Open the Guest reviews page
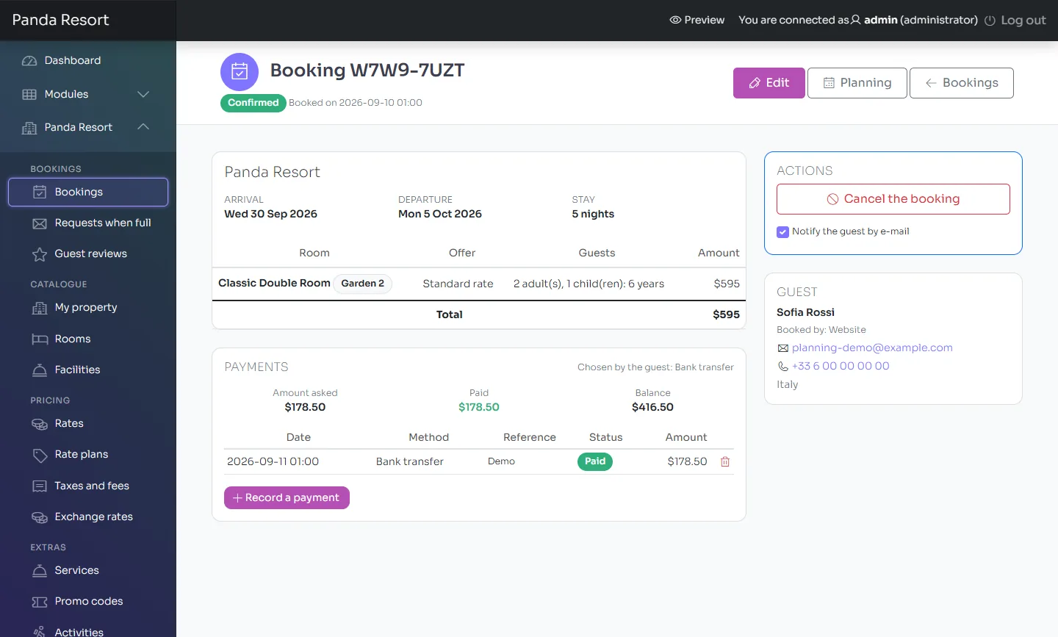The height and width of the screenshot is (637, 1058). [x=90, y=253]
